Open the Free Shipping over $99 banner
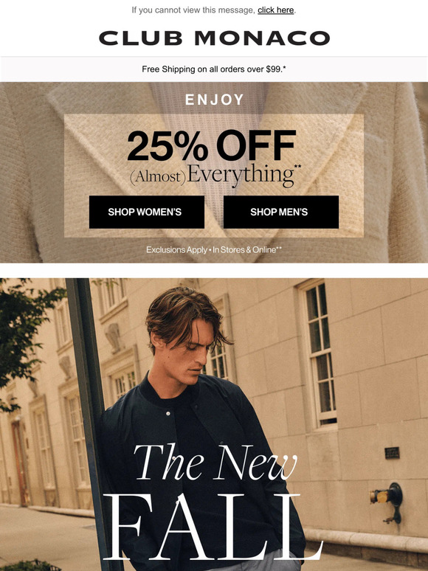Screen dimensions: 428x571 [x=214, y=69]
